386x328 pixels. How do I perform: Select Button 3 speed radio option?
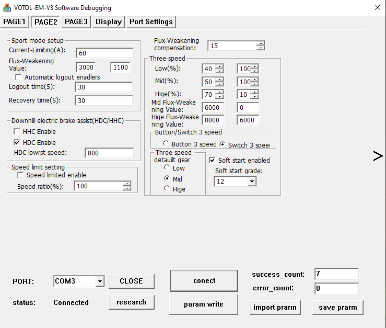pos(166,144)
